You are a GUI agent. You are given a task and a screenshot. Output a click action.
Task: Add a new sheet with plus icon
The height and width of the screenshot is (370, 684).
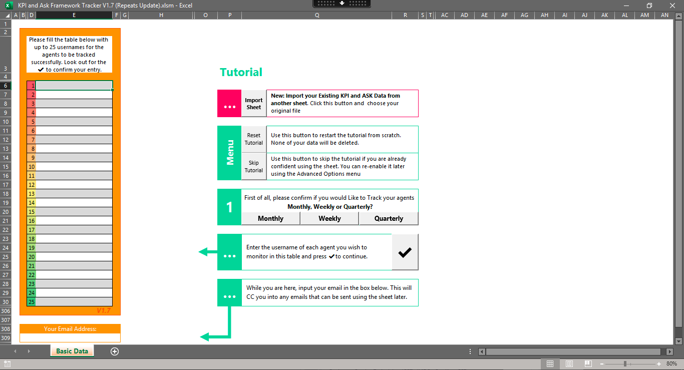pyautogui.click(x=115, y=351)
